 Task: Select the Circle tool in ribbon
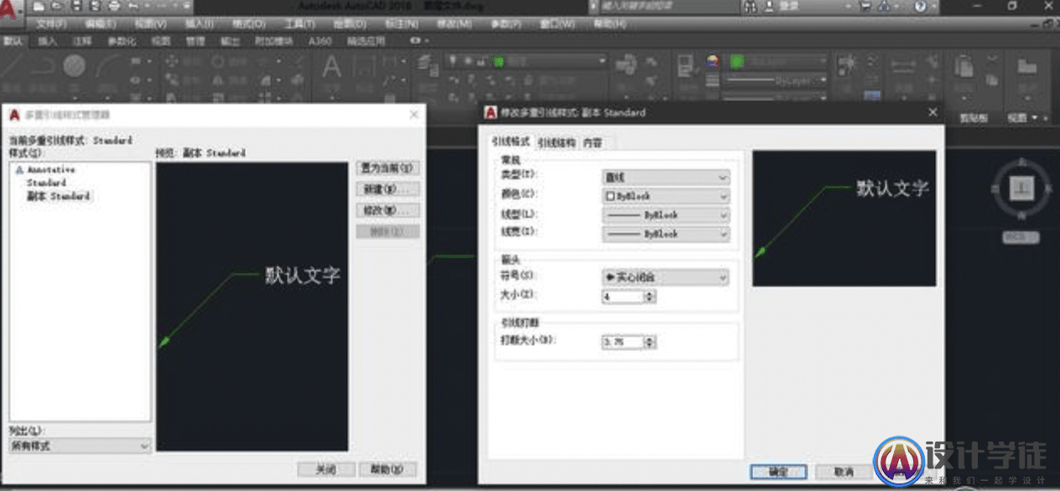click(75, 66)
